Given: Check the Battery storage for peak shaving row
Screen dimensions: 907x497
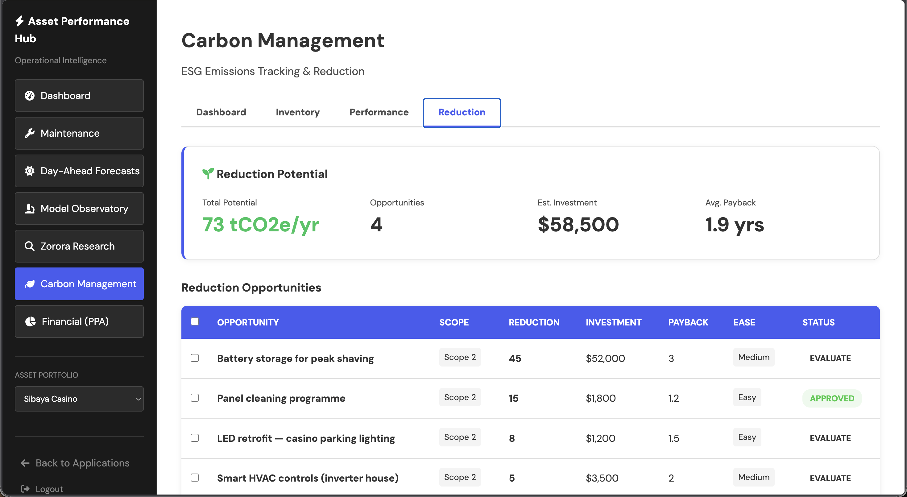Looking at the screenshot, I should tap(195, 358).
